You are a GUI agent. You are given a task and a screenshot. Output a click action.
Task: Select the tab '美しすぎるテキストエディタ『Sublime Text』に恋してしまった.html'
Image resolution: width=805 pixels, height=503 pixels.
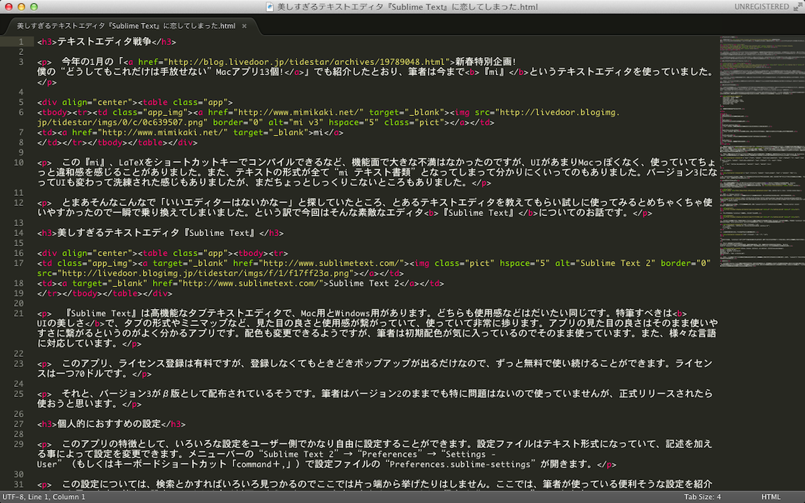tap(126, 26)
